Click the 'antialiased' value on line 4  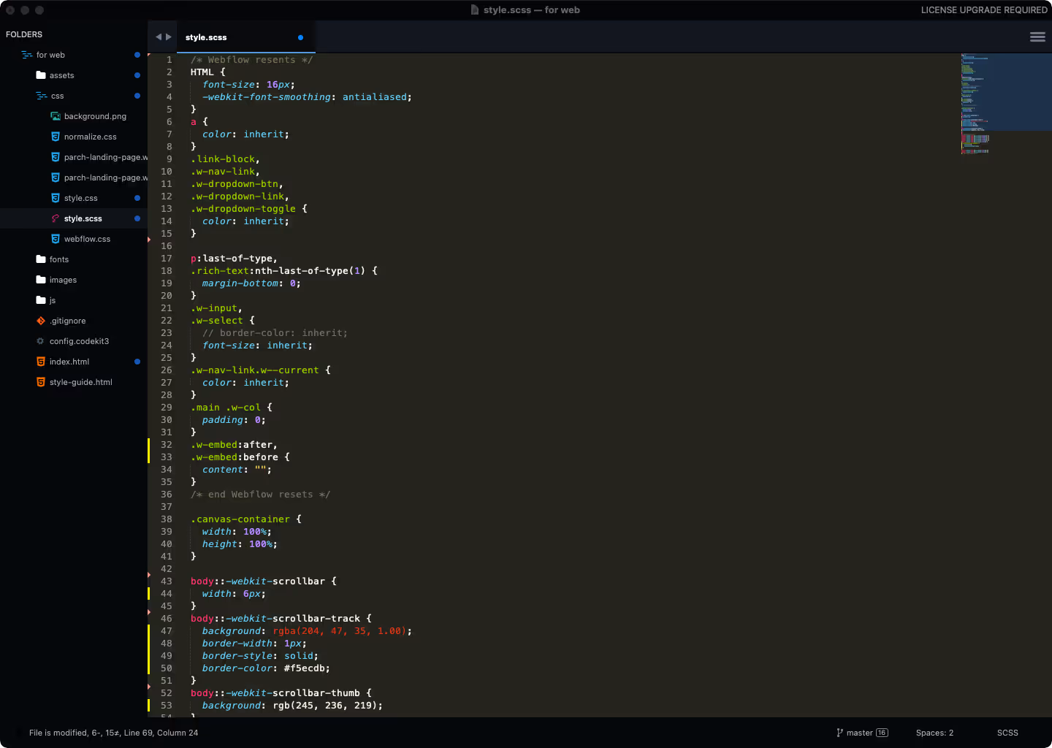[375, 97]
